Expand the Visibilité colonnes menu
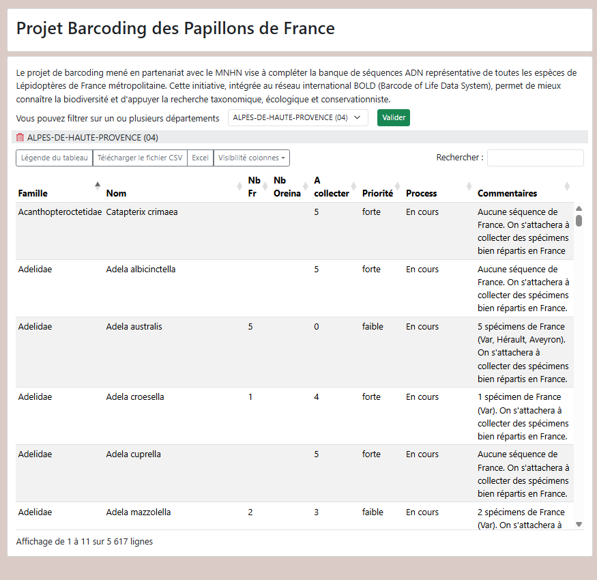The height and width of the screenshot is (580, 597). pyautogui.click(x=251, y=158)
